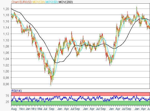This screenshot has height=111, width=150.
Task: Click the 1,02 price axis label
Action: pos(6,65)
